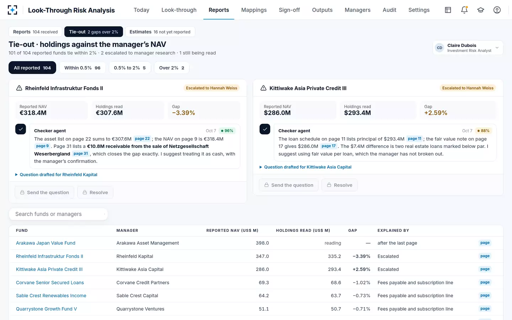Open the graduation cap help icon
The image size is (512, 320).
point(481,10)
